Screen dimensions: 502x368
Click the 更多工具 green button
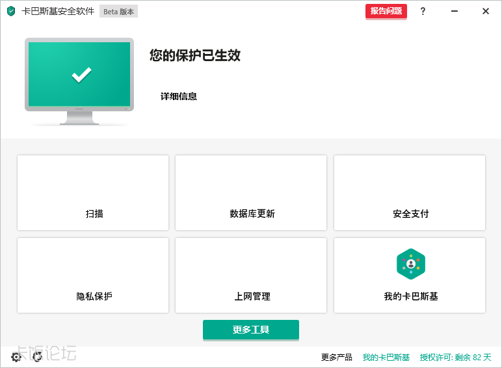tap(251, 330)
